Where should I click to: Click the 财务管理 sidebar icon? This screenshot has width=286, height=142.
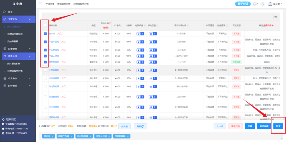pyautogui.click(x=5, y=86)
